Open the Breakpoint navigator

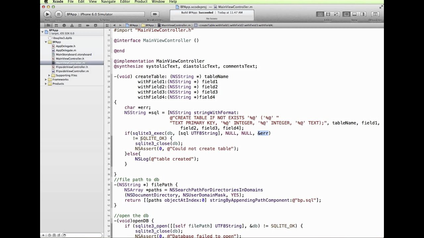point(88,25)
